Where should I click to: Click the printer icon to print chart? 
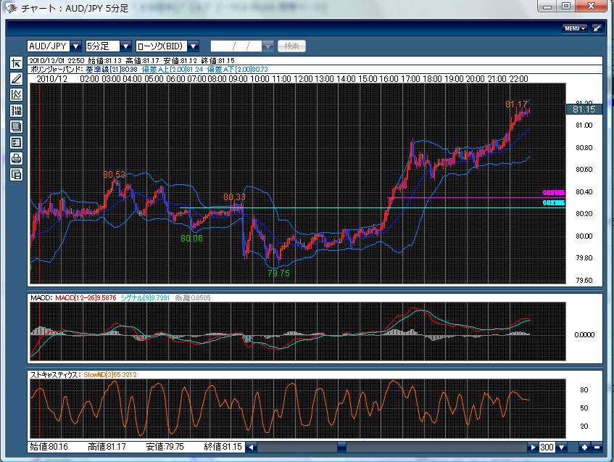click(x=16, y=159)
